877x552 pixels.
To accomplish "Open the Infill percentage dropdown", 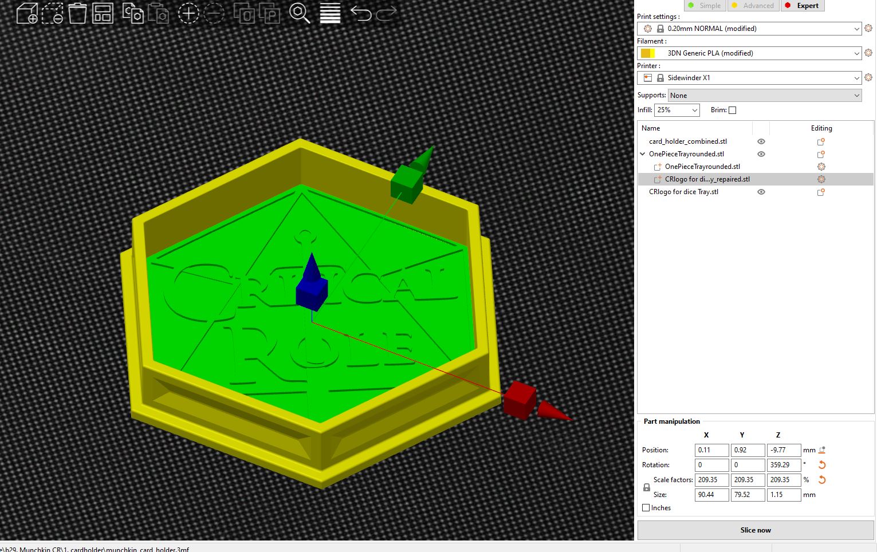I will coord(677,110).
